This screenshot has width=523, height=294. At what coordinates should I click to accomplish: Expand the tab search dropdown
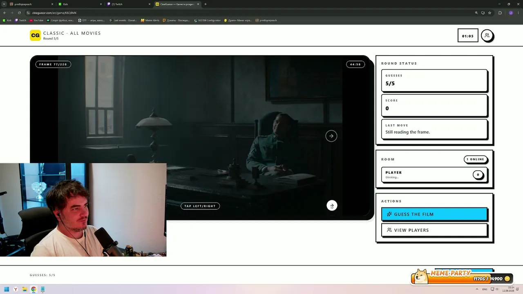4,4
